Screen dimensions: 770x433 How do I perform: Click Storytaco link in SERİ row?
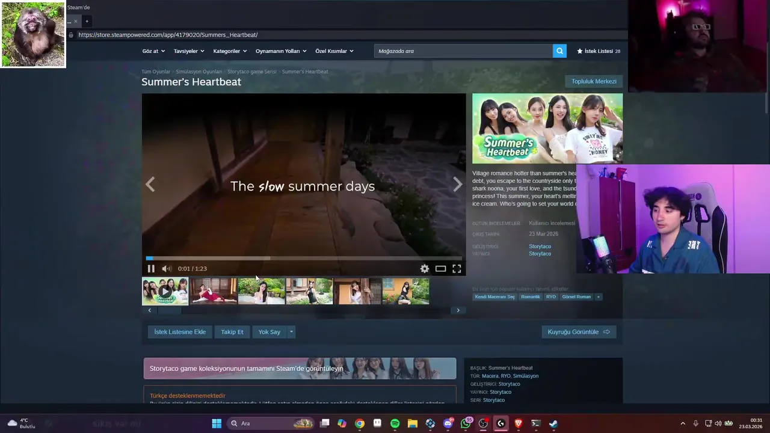(x=494, y=400)
